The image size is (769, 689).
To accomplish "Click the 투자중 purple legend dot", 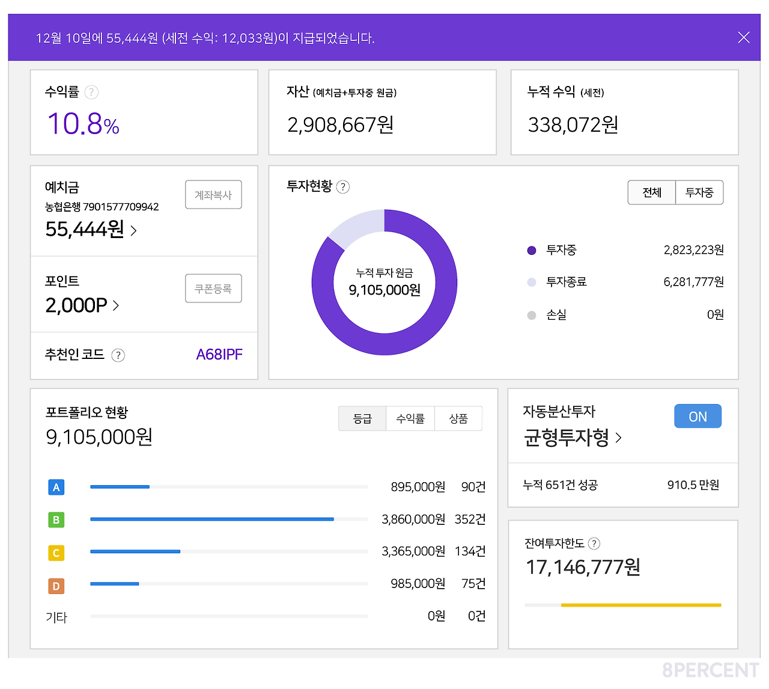I will pos(532,251).
